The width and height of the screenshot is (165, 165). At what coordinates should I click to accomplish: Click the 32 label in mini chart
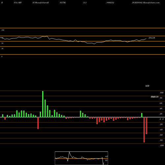tap(106, 160)
